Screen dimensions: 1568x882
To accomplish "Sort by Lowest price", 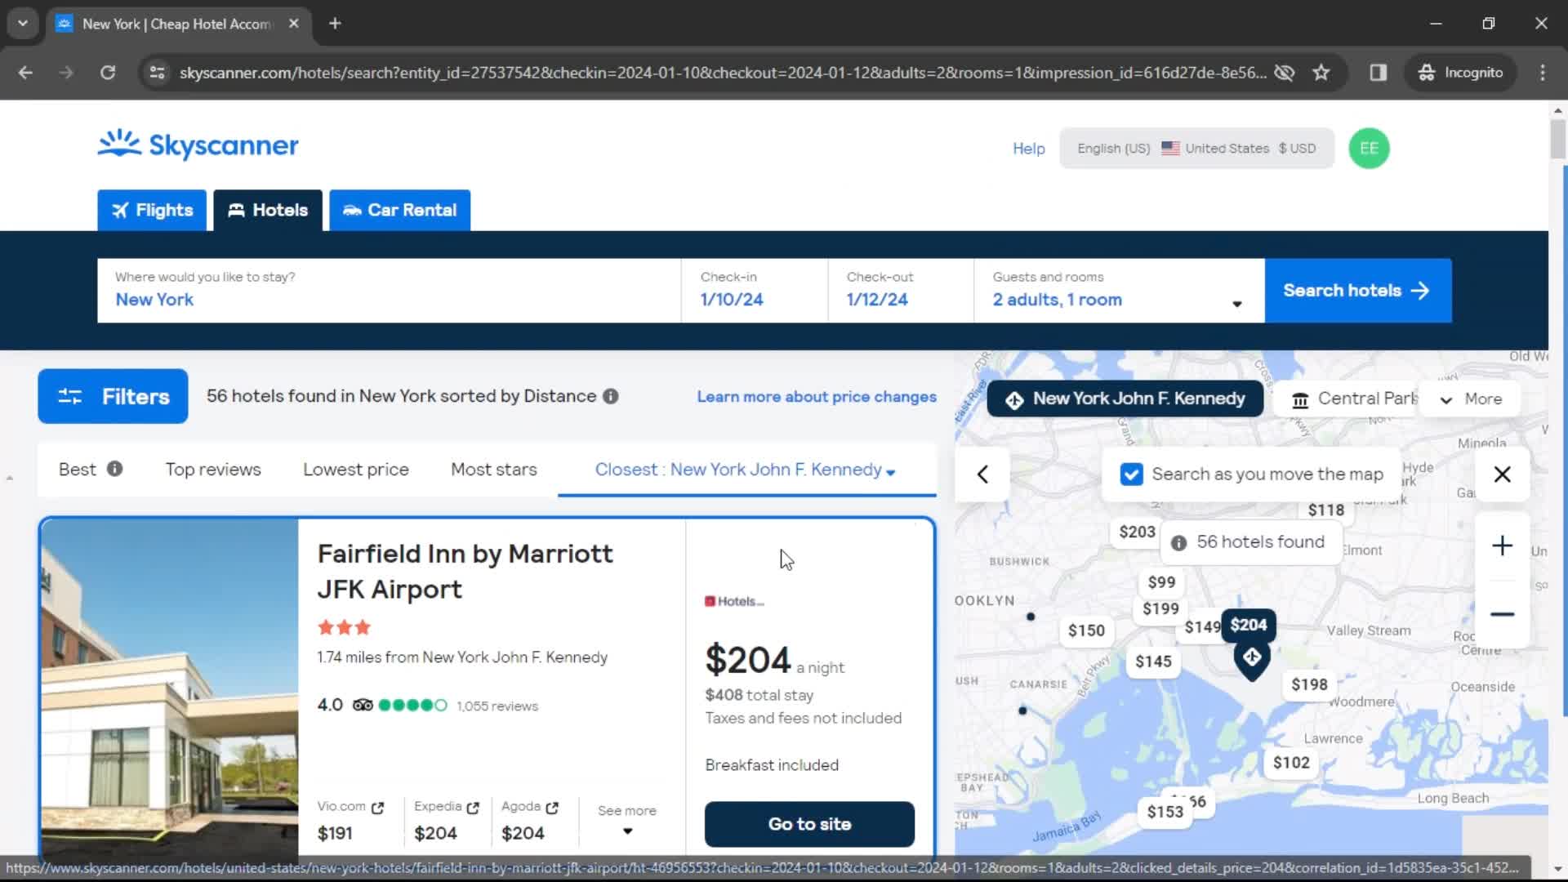I will (356, 470).
